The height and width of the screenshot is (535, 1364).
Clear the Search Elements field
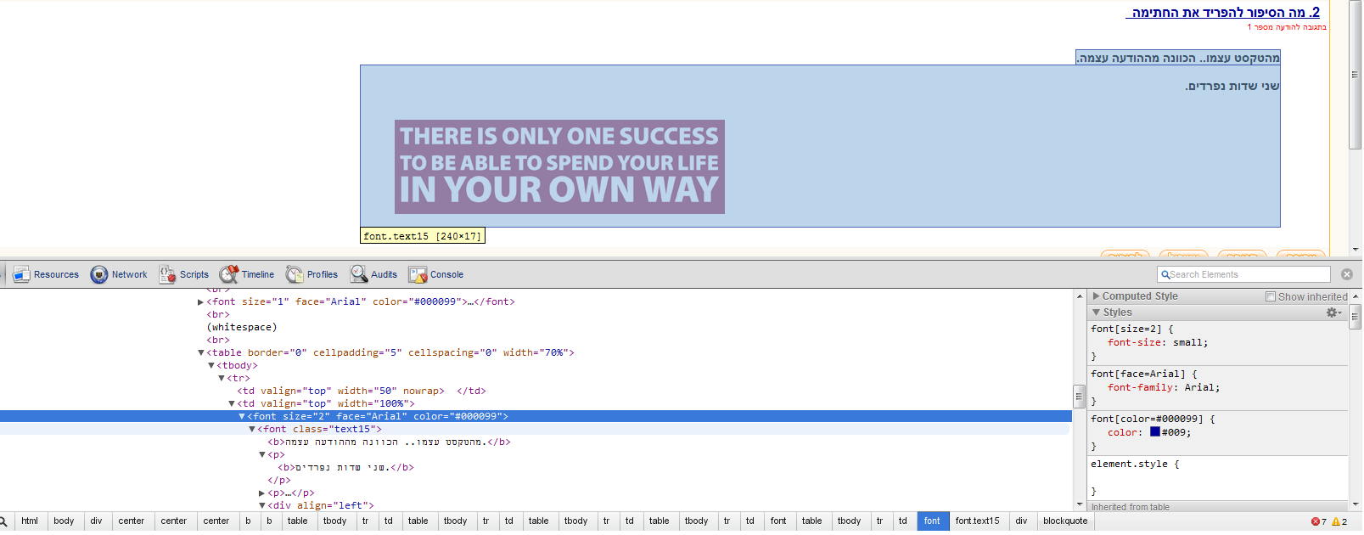[1346, 274]
